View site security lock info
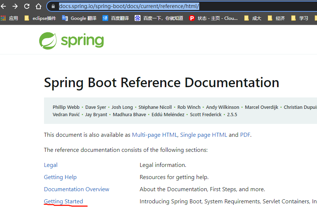This screenshot has height=207, width=317. (53, 6)
